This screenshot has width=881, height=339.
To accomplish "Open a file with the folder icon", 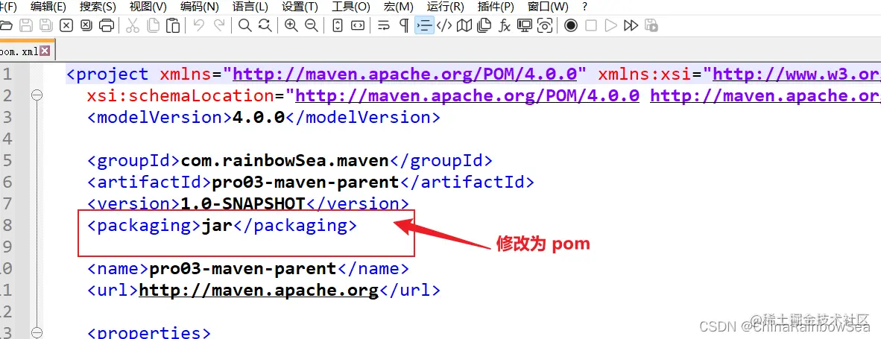I will pos(6,26).
